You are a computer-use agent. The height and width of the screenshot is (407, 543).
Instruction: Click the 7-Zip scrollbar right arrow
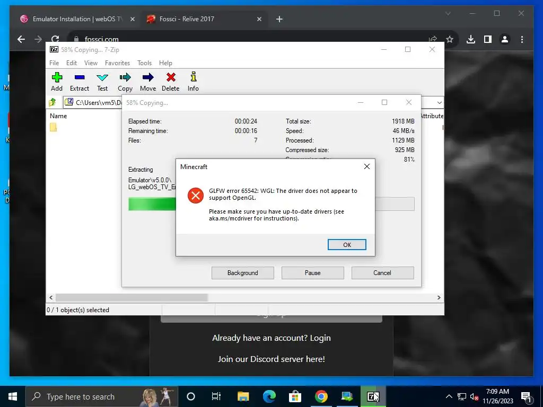(439, 298)
